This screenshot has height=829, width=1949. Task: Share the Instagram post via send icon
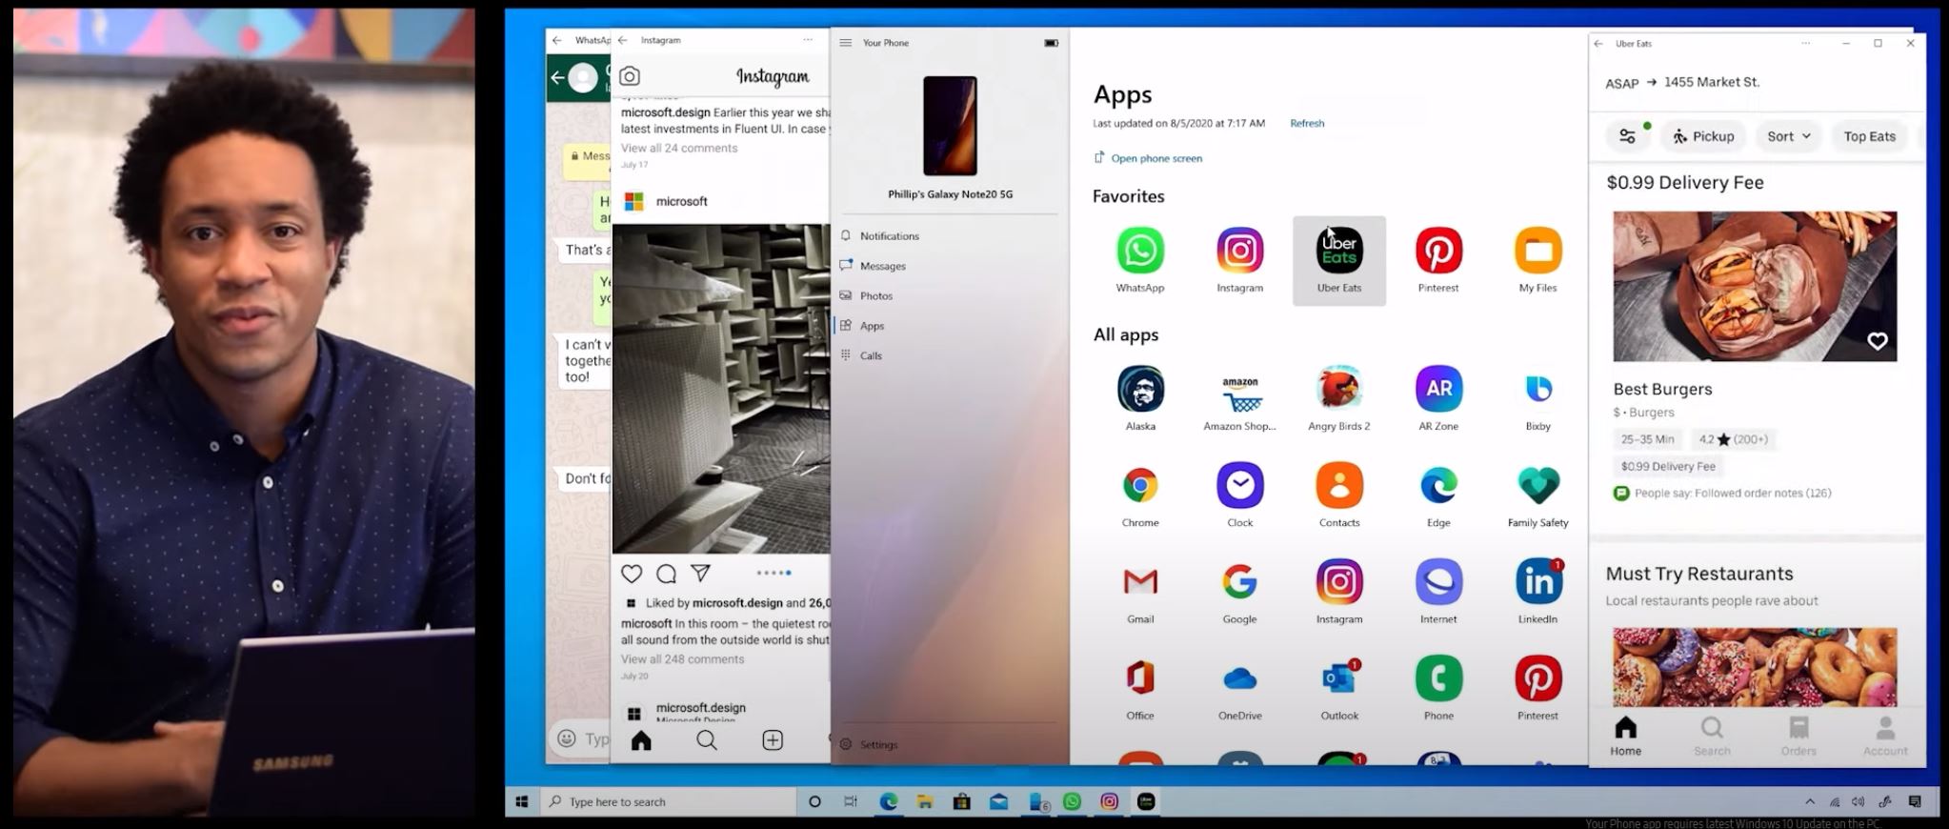point(700,574)
